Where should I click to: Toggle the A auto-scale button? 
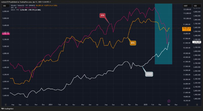(187, 105)
